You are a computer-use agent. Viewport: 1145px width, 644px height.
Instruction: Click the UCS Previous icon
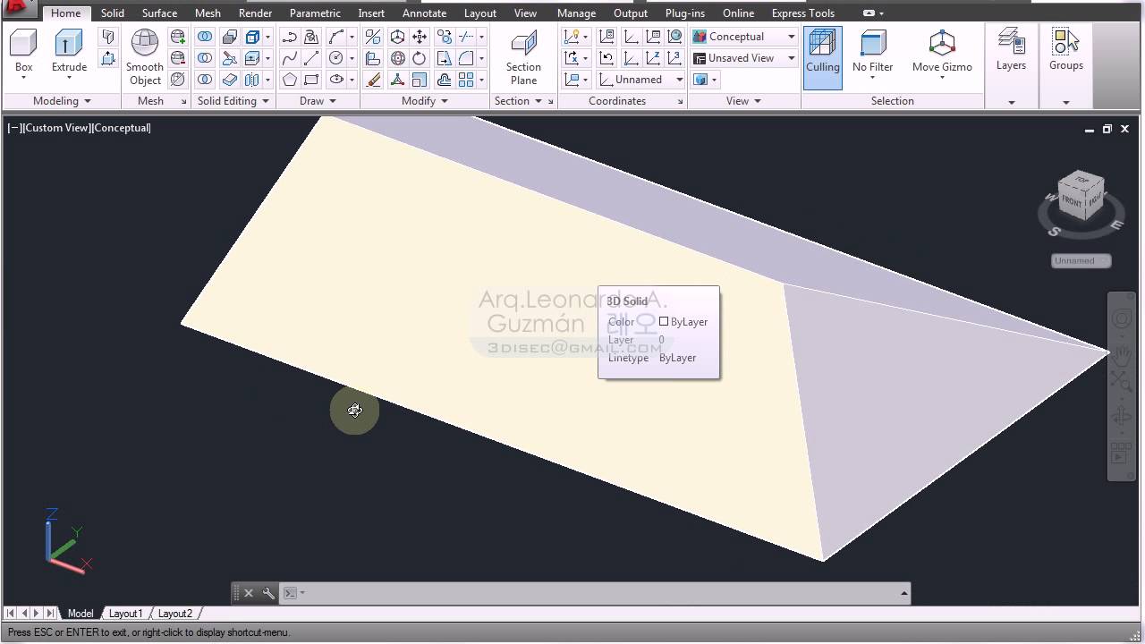pos(606,58)
